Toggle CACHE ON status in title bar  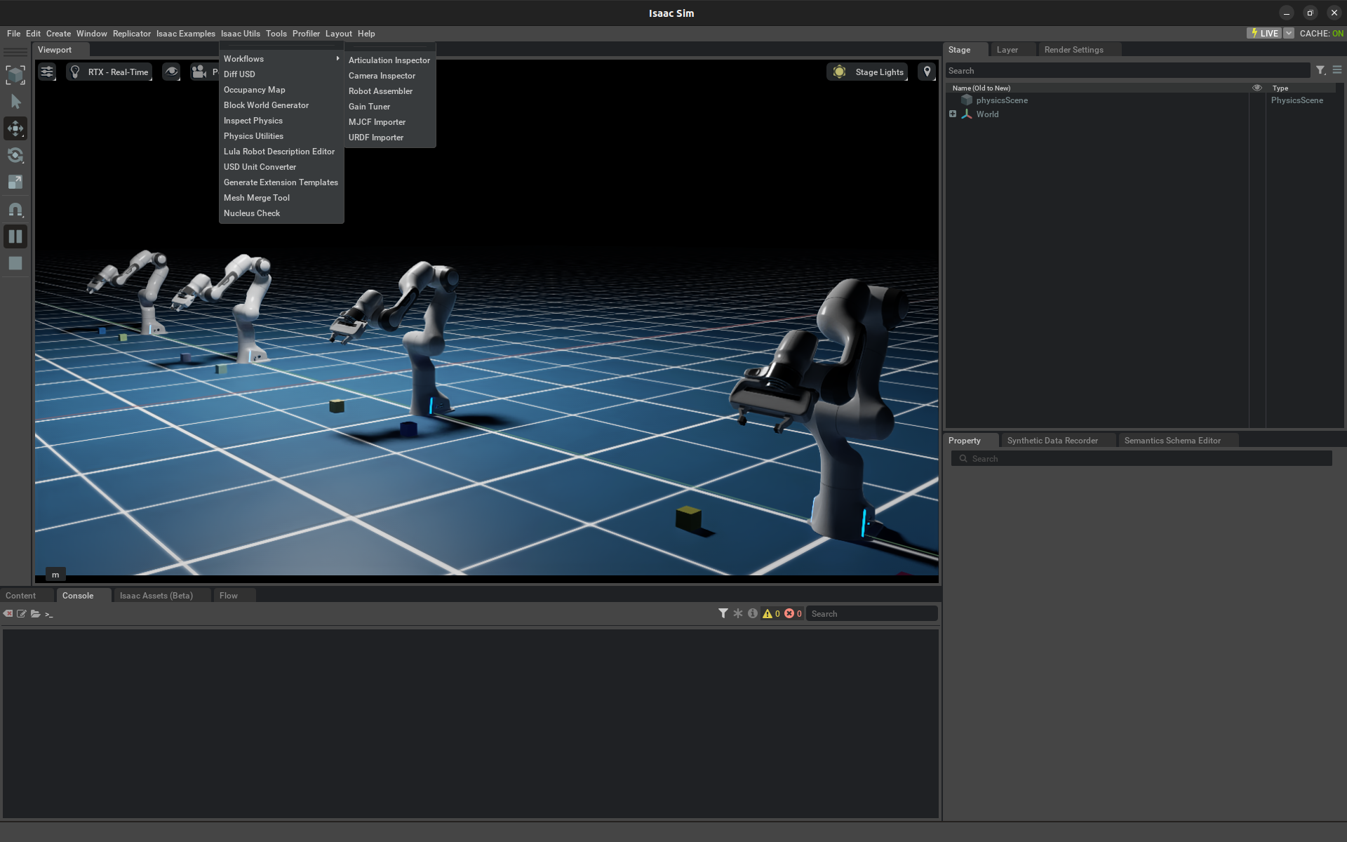click(1321, 33)
